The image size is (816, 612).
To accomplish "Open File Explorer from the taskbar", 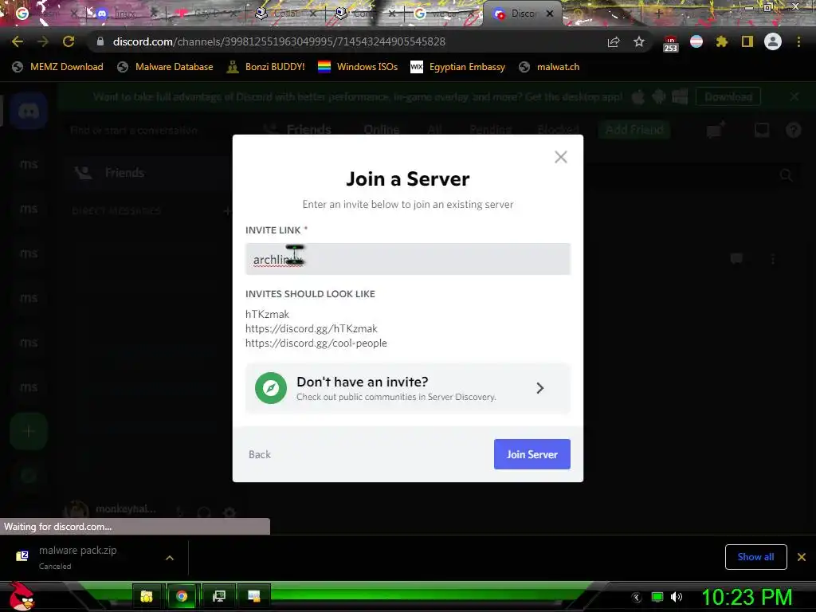I will pyautogui.click(x=147, y=596).
